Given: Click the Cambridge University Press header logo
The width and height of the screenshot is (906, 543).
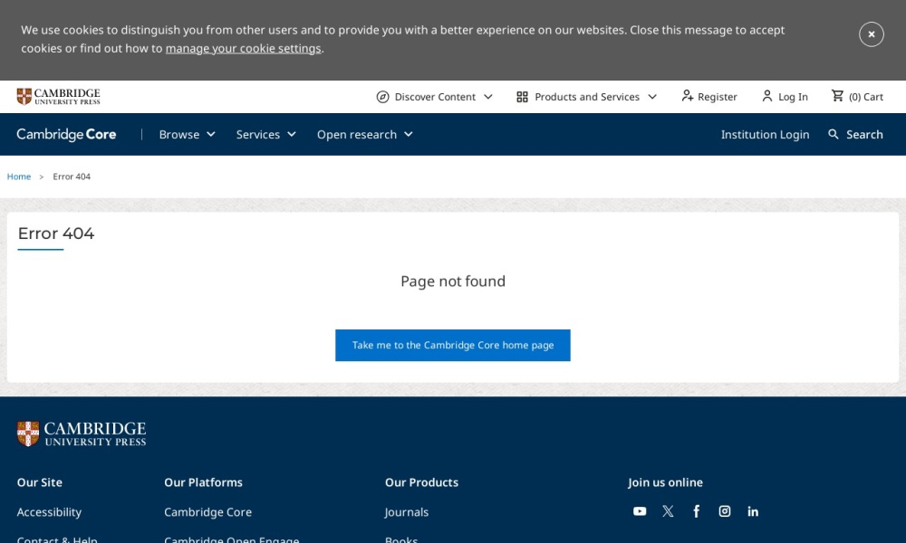Looking at the screenshot, I should coord(58,96).
